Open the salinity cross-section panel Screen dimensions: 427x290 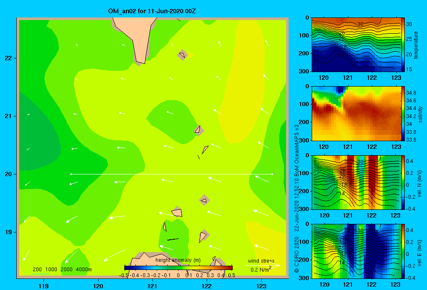pyautogui.click(x=356, y=113)
